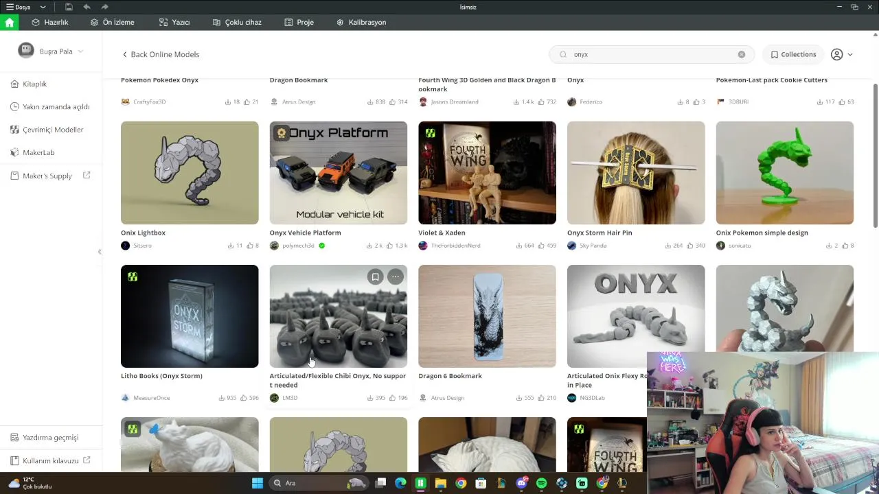Open the Collections button

point(793,54)
